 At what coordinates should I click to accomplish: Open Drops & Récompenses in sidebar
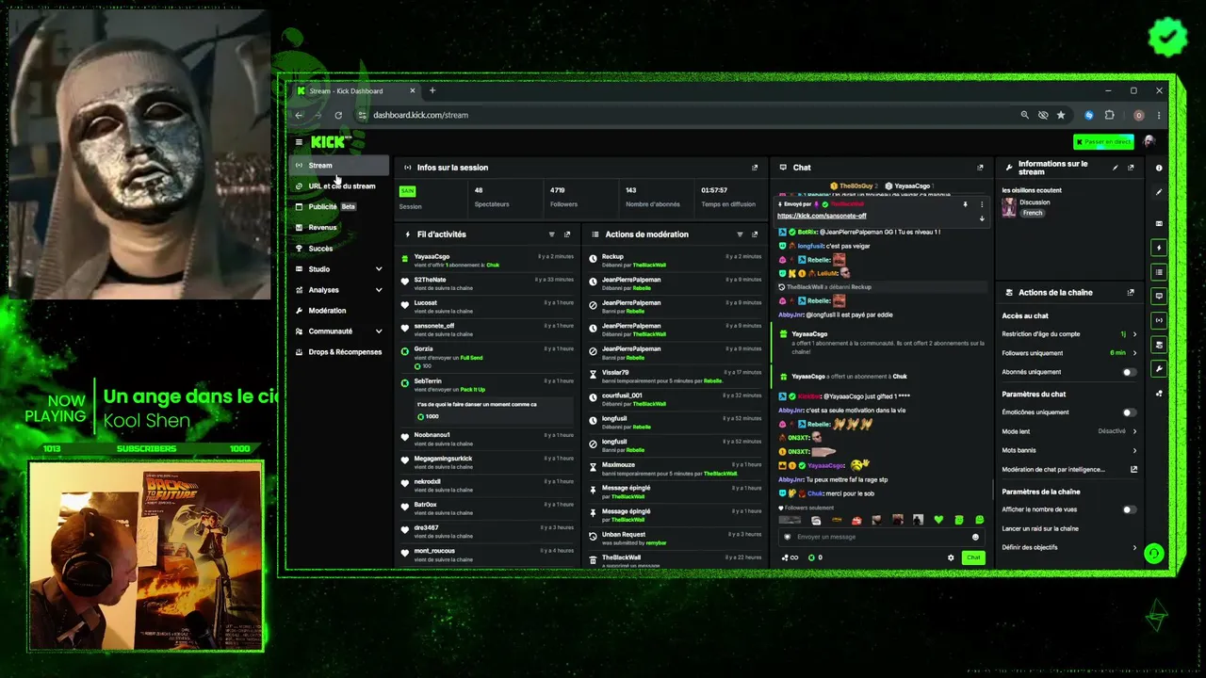[x=339, y=352]
